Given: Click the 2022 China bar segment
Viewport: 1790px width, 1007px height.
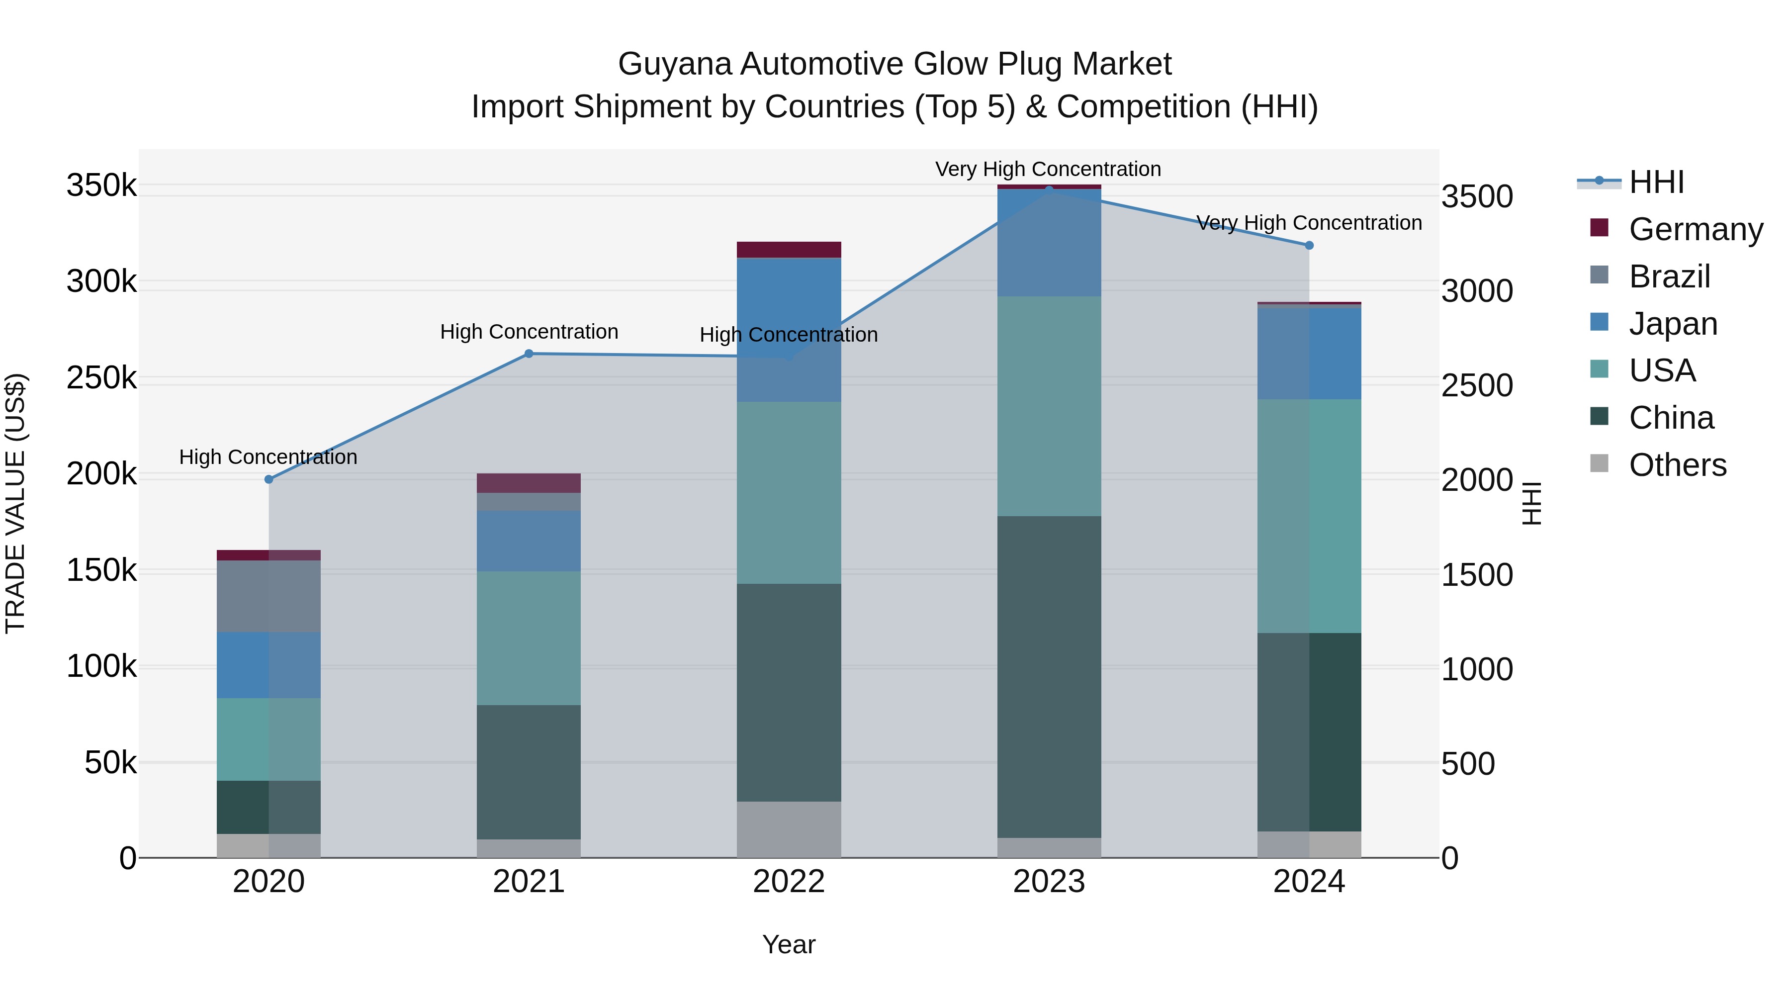Looking at the screenshot, I should pos(789,693).
